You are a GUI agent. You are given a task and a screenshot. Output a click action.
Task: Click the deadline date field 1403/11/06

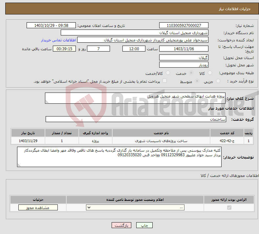[x=184, y=49]
